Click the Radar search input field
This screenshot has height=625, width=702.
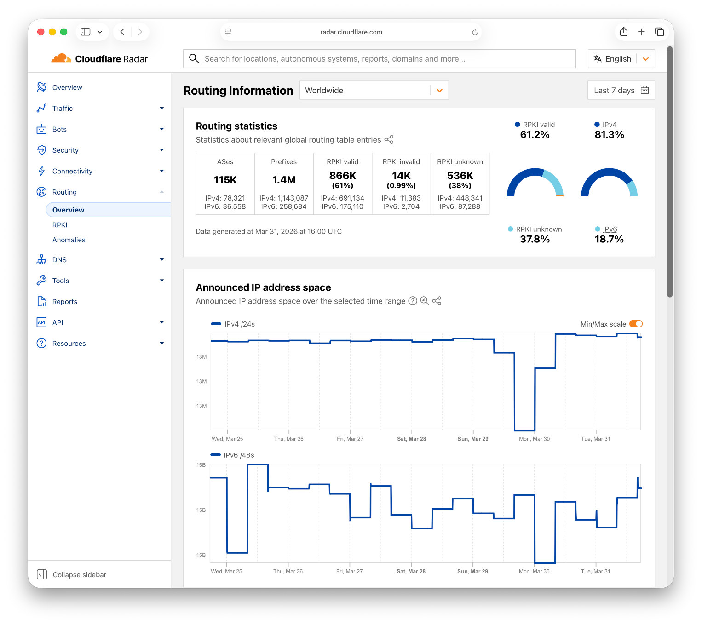click(380, 59)
